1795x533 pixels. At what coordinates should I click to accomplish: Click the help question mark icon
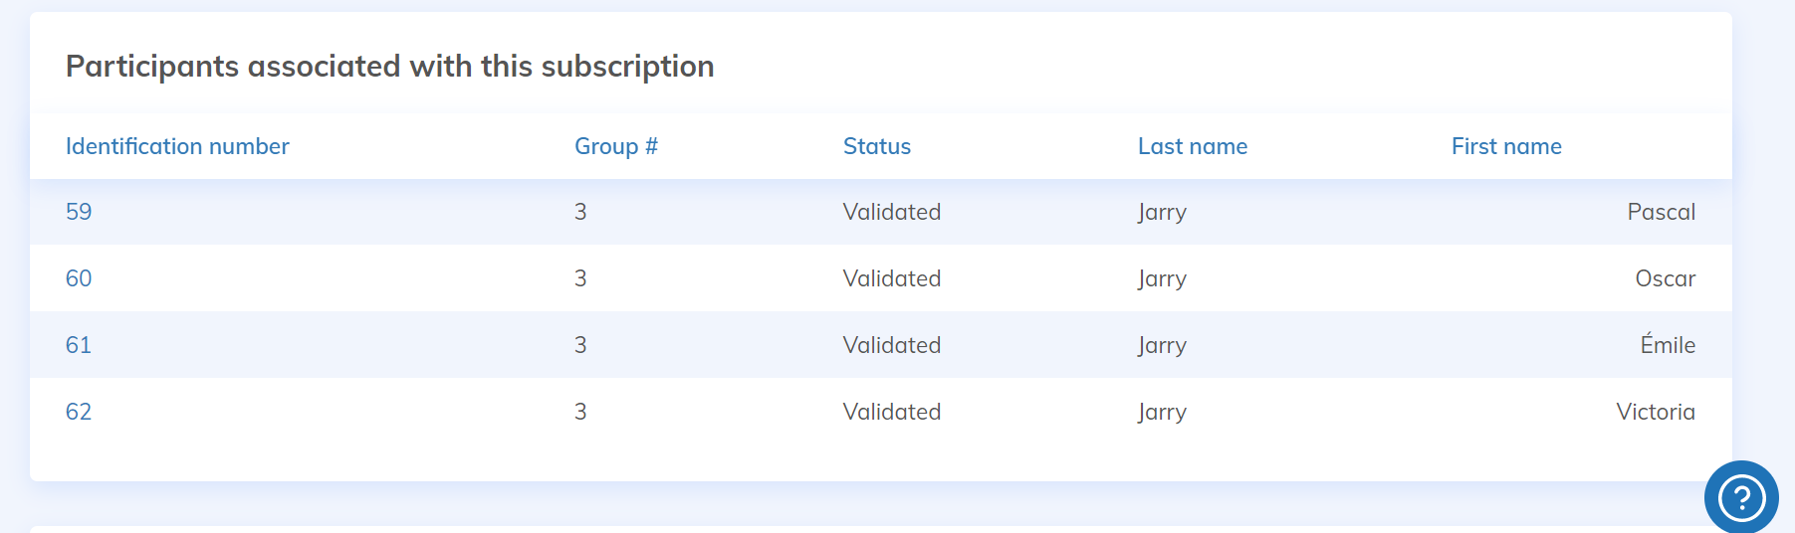(1741, 497)
